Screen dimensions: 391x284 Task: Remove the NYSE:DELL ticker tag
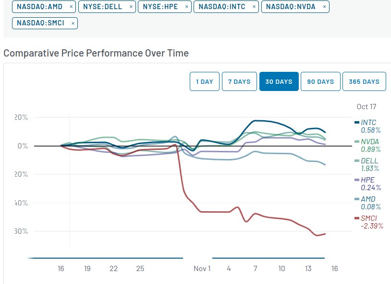click(131, 7)
